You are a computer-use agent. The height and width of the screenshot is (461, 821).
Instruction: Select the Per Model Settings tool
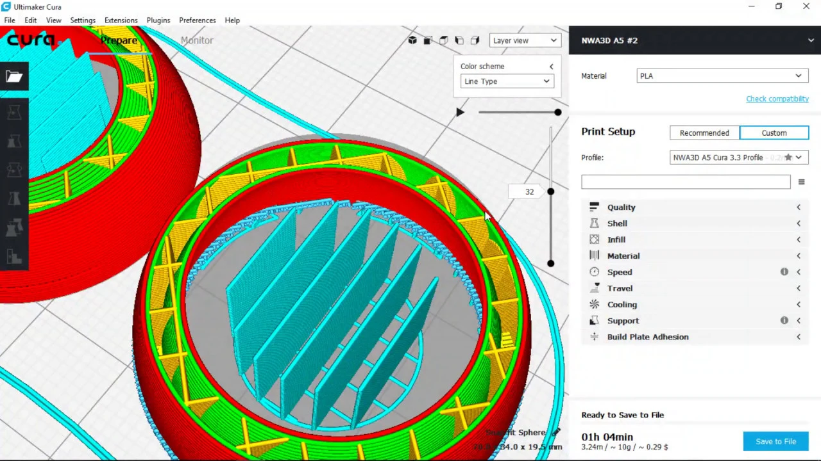pos(14,228)
